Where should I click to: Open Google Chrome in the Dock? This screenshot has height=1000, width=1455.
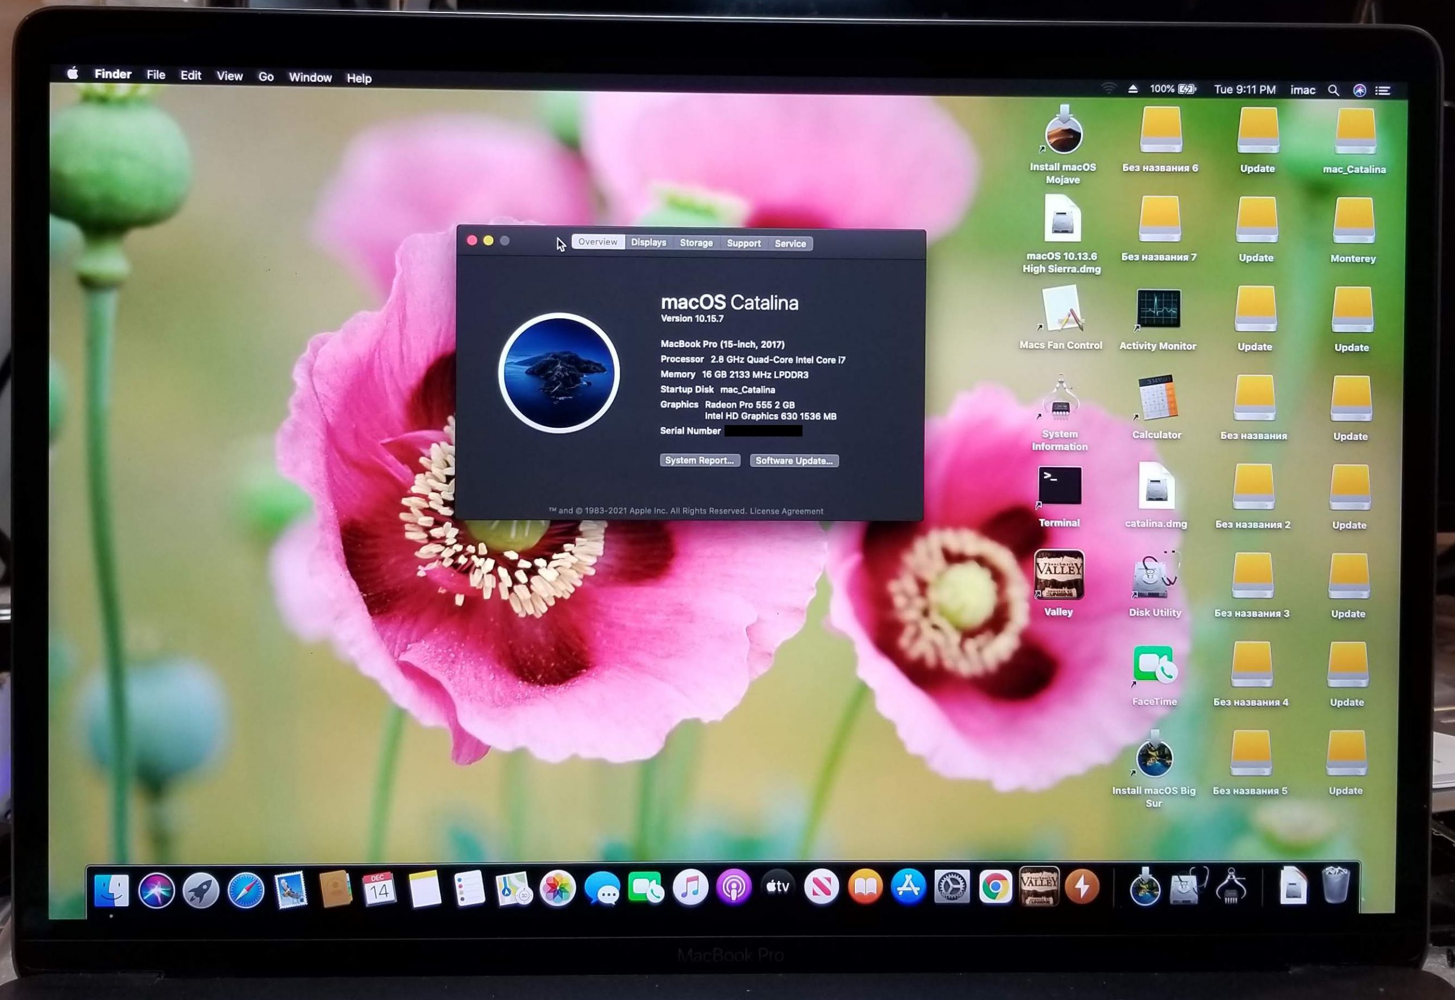[x=995, y=888]
